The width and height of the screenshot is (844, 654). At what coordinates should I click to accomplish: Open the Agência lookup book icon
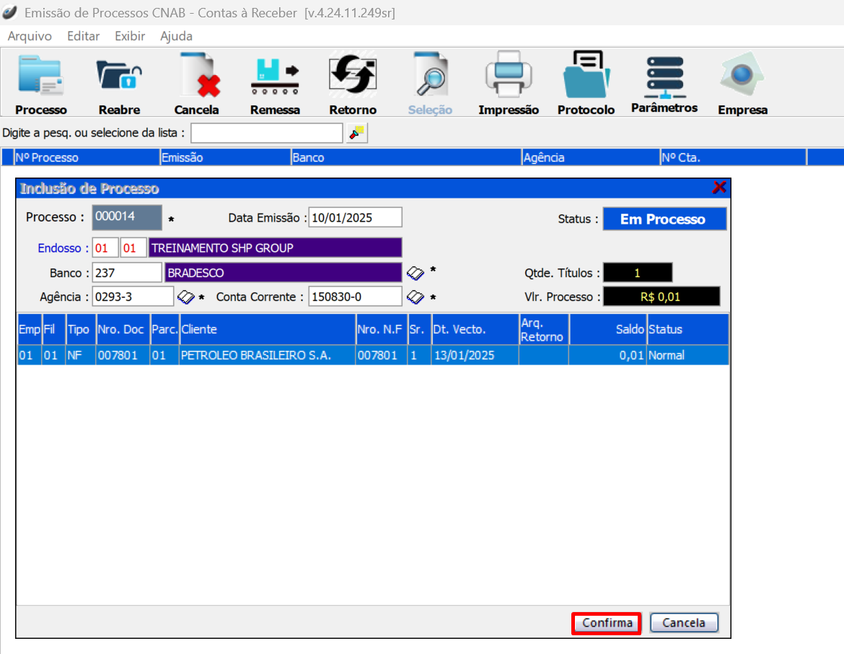[x=185, y=297]
